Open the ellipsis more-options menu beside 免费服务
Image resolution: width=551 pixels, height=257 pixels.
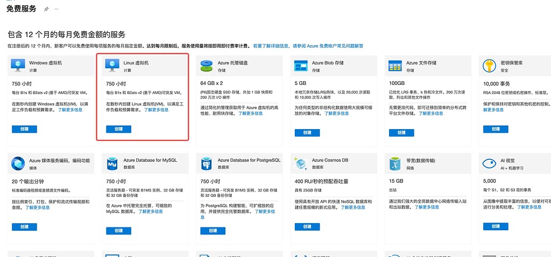pyautogui.click(x=56, y=9)
